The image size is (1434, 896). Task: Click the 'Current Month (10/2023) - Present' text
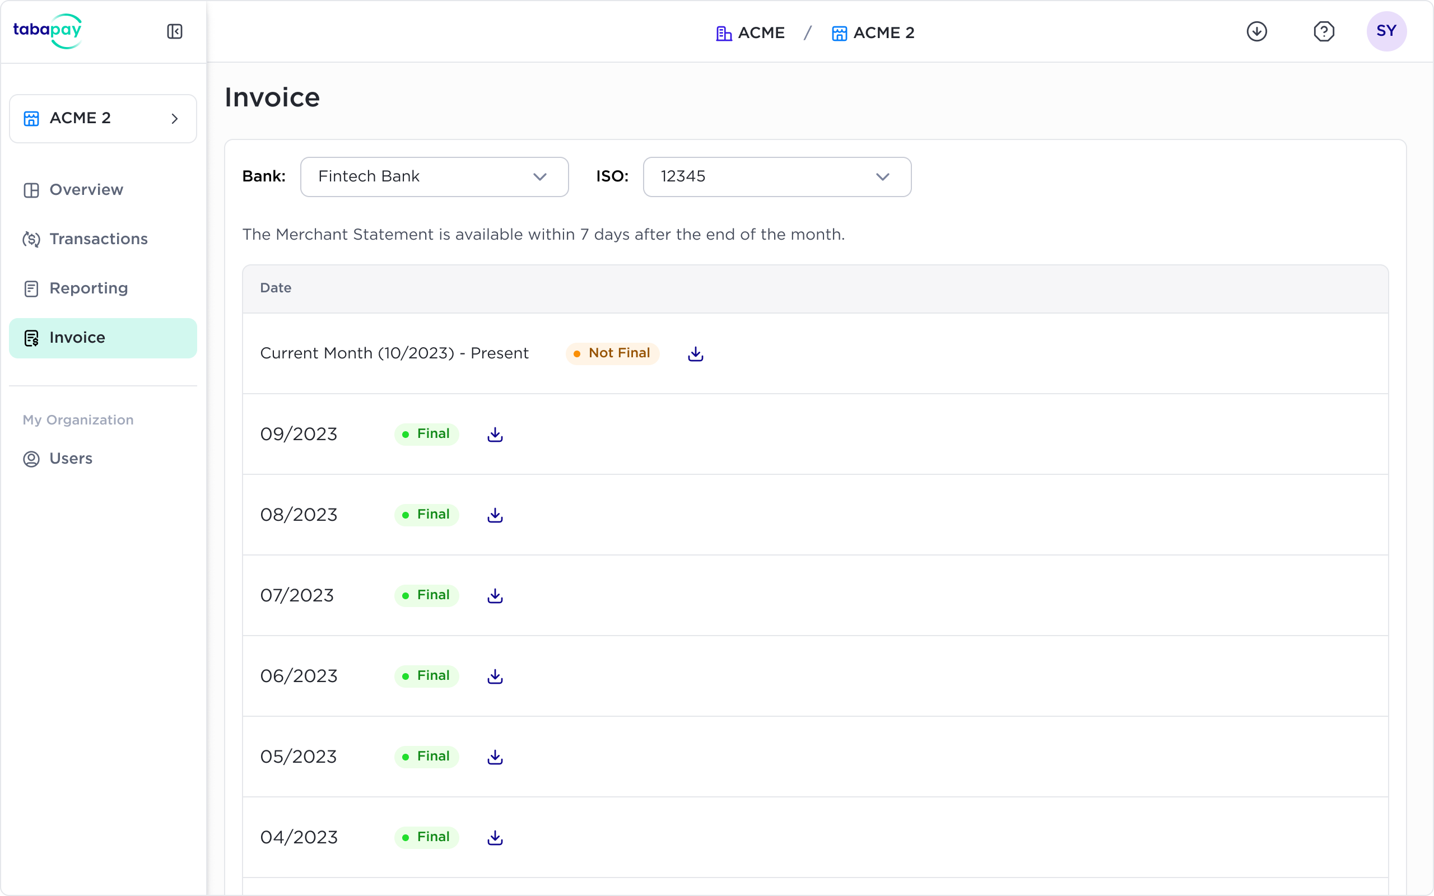click(394, 353)
